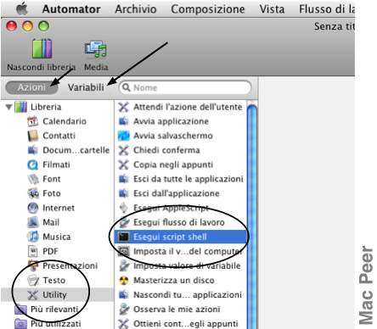Click the Nascondi libreria toolbar icon
377x329 pixels.
click(42, 49)
